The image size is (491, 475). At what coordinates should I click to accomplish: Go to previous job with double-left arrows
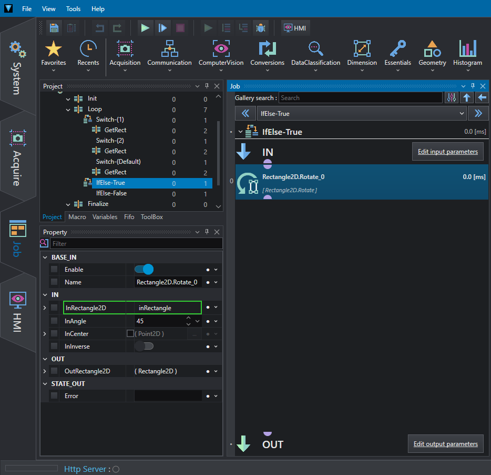point(245,113)
